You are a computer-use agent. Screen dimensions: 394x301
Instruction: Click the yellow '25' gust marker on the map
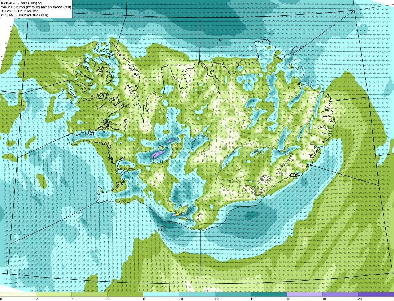[x=178, y=213]
